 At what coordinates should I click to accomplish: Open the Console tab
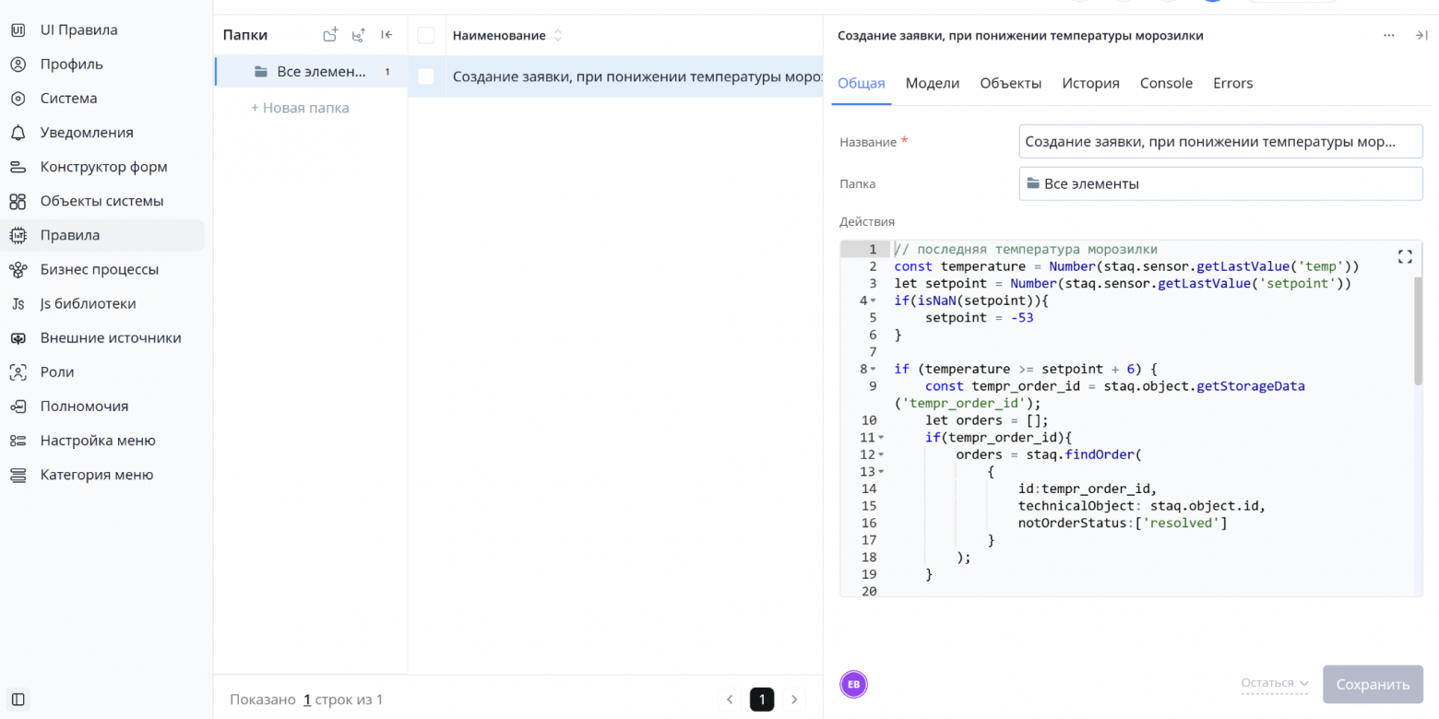click(1166, 83)
